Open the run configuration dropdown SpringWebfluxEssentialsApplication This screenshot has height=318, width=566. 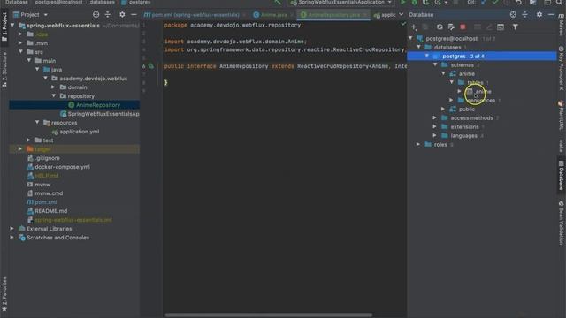tap(341, 2)
